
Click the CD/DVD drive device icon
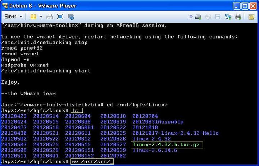click(208, 17)
